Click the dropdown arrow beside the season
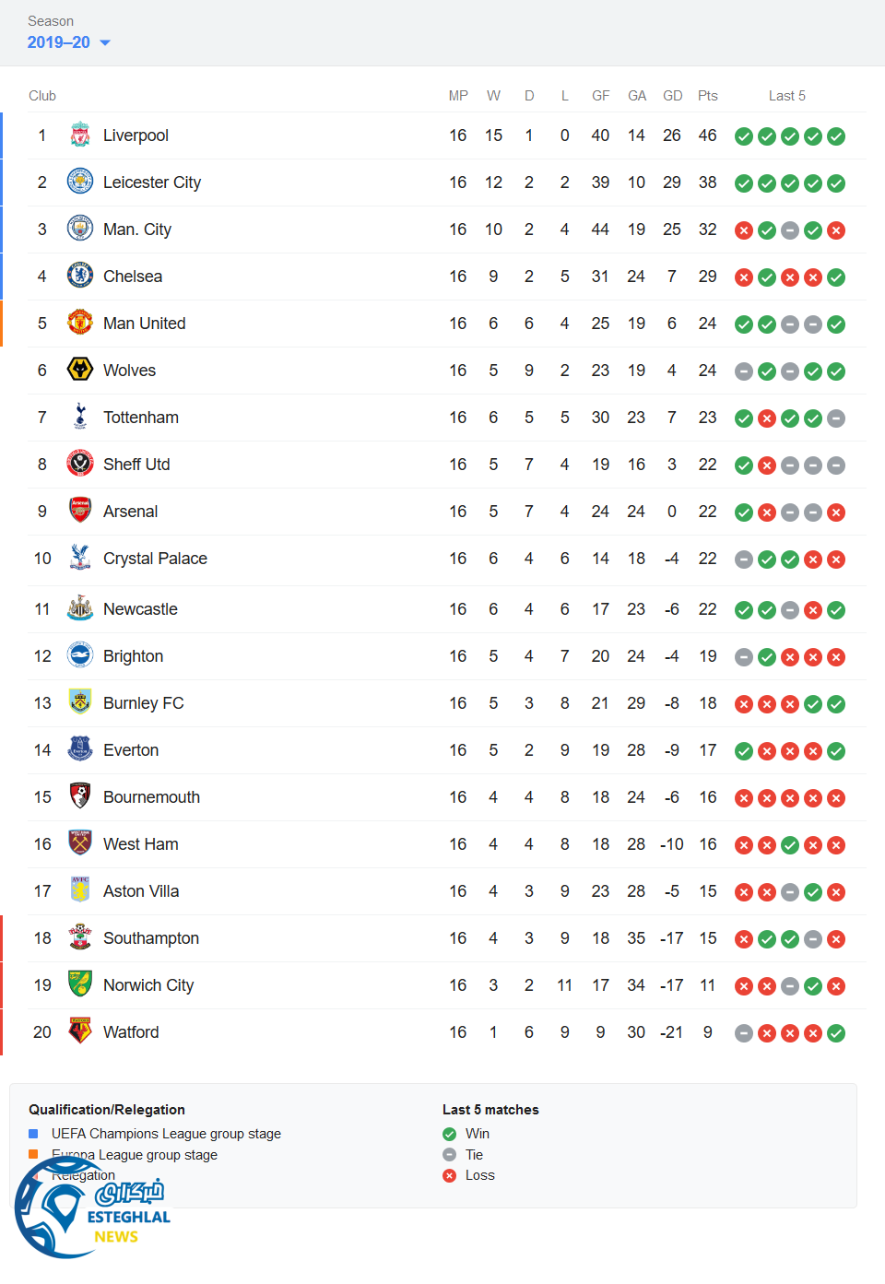 (x=105, y=43)
